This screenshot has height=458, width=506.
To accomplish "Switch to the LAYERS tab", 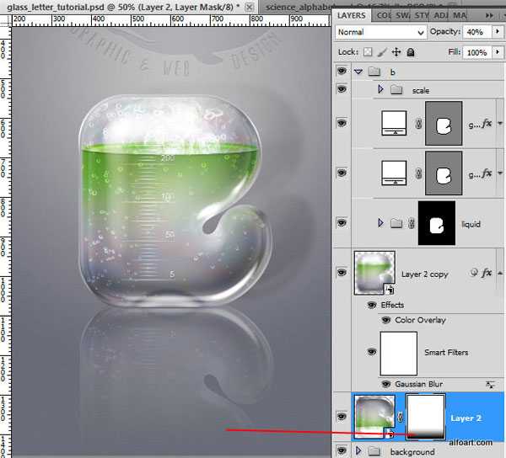I will click(x=352, y=15).
